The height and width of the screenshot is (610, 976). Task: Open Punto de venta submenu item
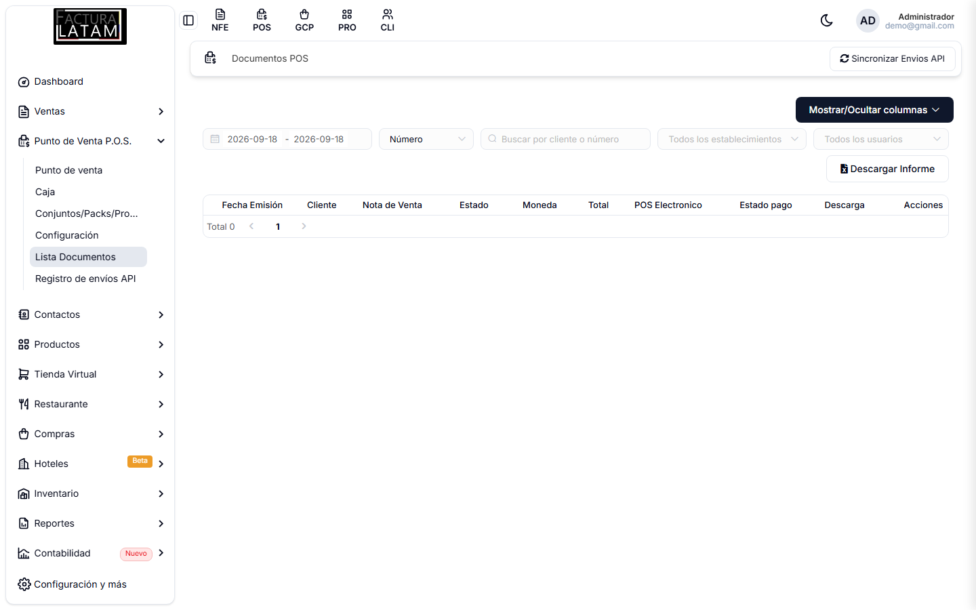pos(69,170)
